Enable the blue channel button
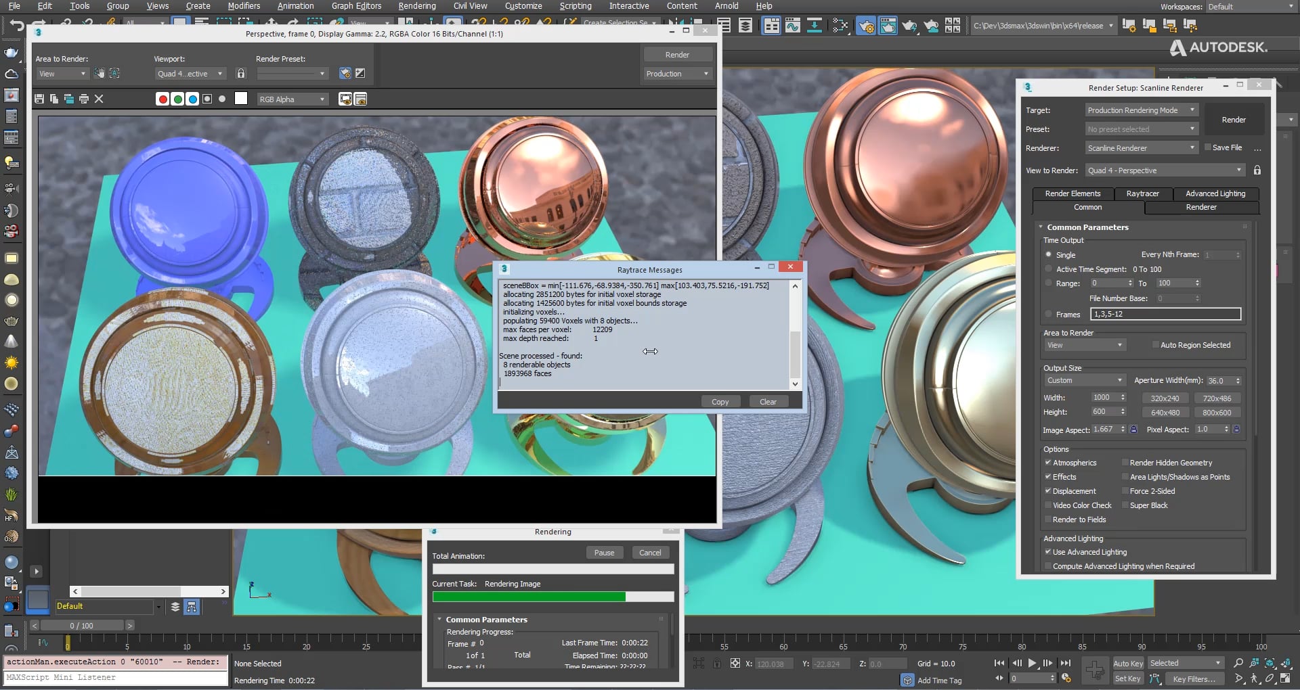The height and width of the screenshot is (690, 1300). (x=192, y=99)
